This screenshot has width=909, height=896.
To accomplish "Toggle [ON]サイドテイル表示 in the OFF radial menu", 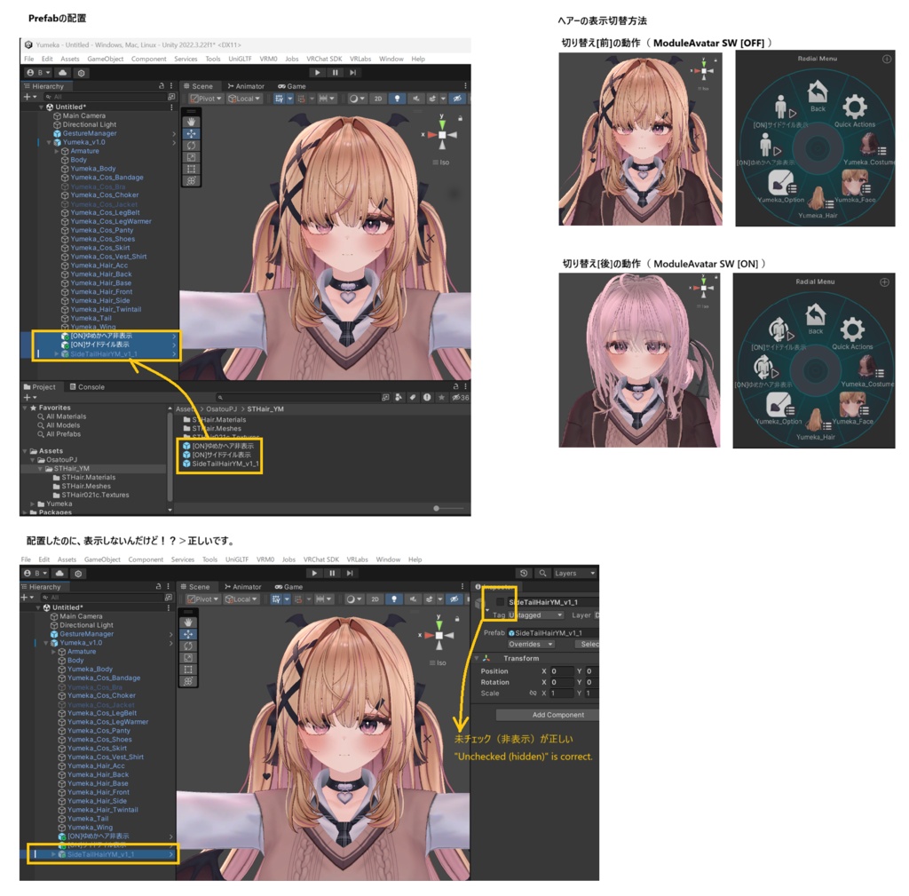I will [781, 112].
